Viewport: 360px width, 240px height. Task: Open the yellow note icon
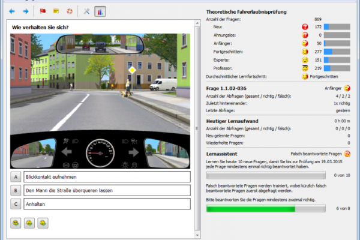(56, 11)
